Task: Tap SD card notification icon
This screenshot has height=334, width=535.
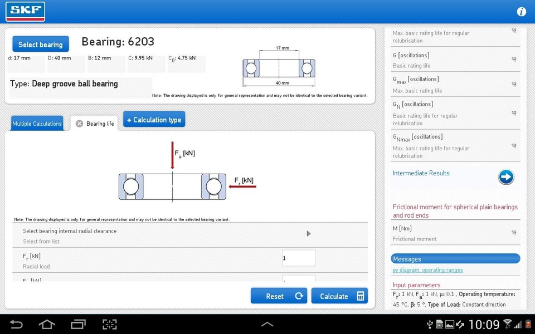Action: click(x=440, y=324)
